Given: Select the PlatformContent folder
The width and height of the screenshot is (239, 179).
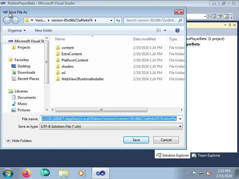Looking at the screenshot, I should tap(75, 60).
